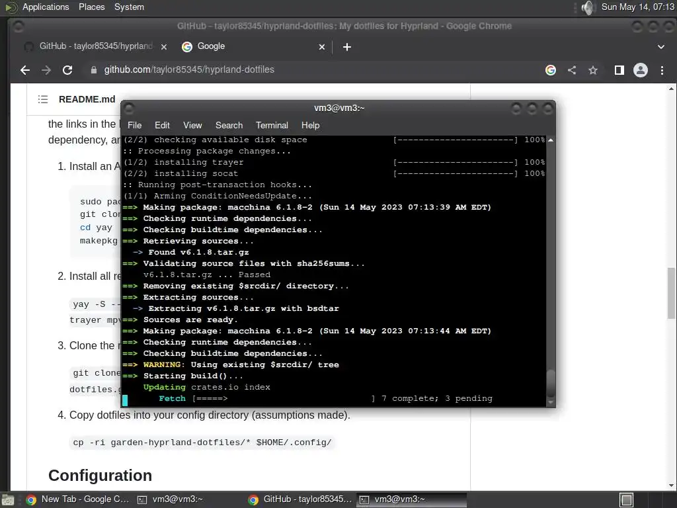Screen dimensions: 677x508
Task: Open the Applications menu
Action: [x=46, y=7]
